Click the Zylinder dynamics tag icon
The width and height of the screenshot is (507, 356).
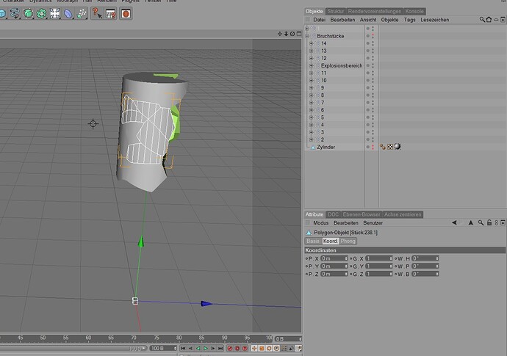[x=383, y=147]
